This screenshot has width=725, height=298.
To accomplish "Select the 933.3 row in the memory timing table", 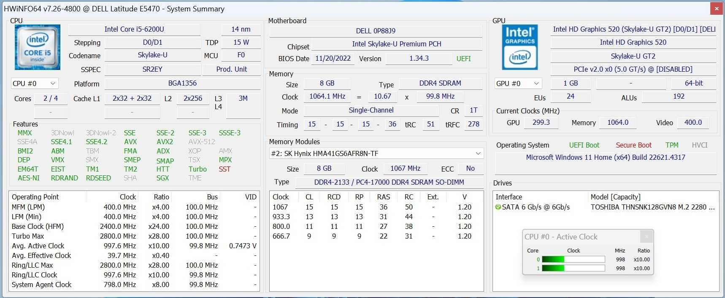I will click(x=376, y=217).
